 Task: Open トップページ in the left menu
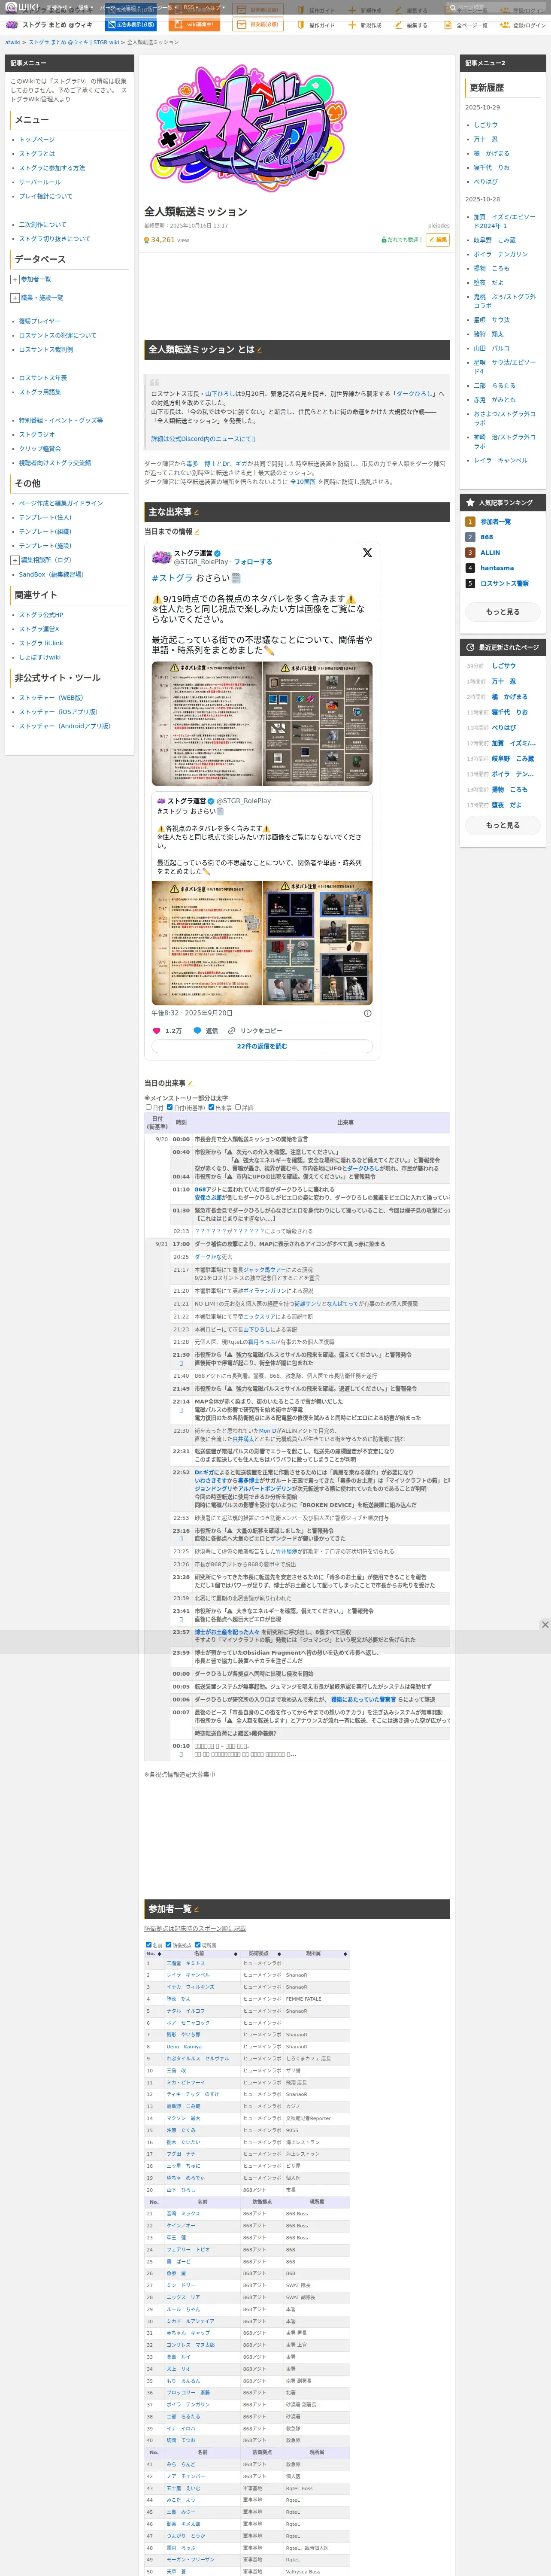[x=37, y=140]
